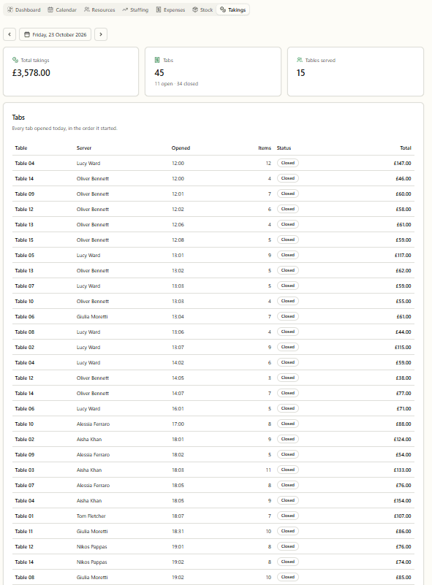Click Closed badge for Table 09 at 12:01

[288, 194]
